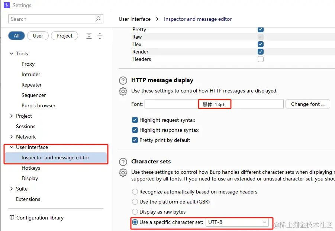Switch to the User settings filter
Screen dimensions: 335x231
click(38, 36)
